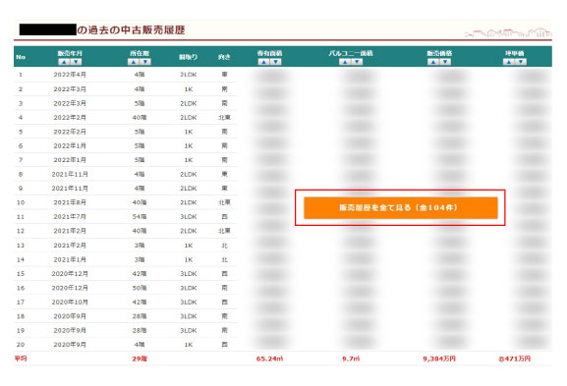Image resolution: width=567 pixels, height=386 pixels.
Task: Sort 専有面積 column descending with down arrow
Action: pyautogui.click(x=276, y=62)
